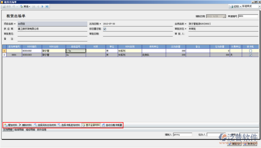Click the 保存 save toolbar button
The width and height of the screenshot is (261, 148).
tap(7, 7)
